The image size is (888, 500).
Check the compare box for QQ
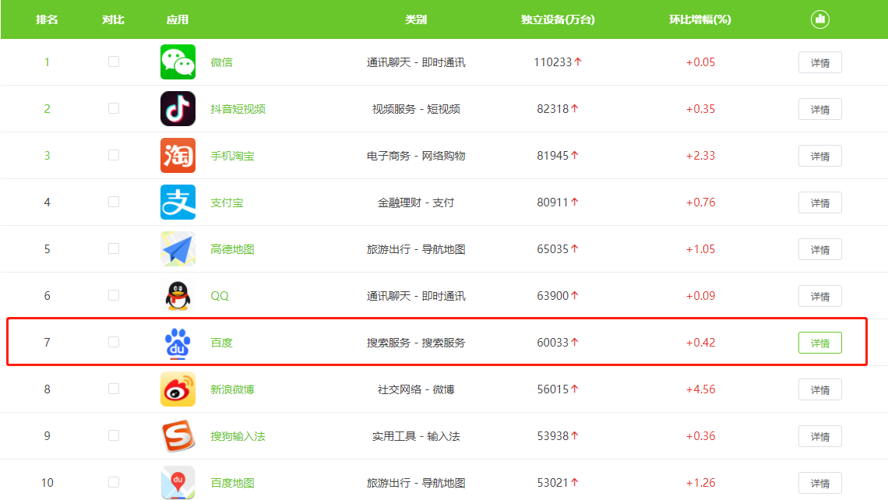[x=114, y=295]
